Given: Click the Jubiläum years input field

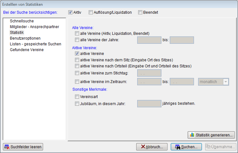Looking at the screenshot, I should tap(149, 103).
